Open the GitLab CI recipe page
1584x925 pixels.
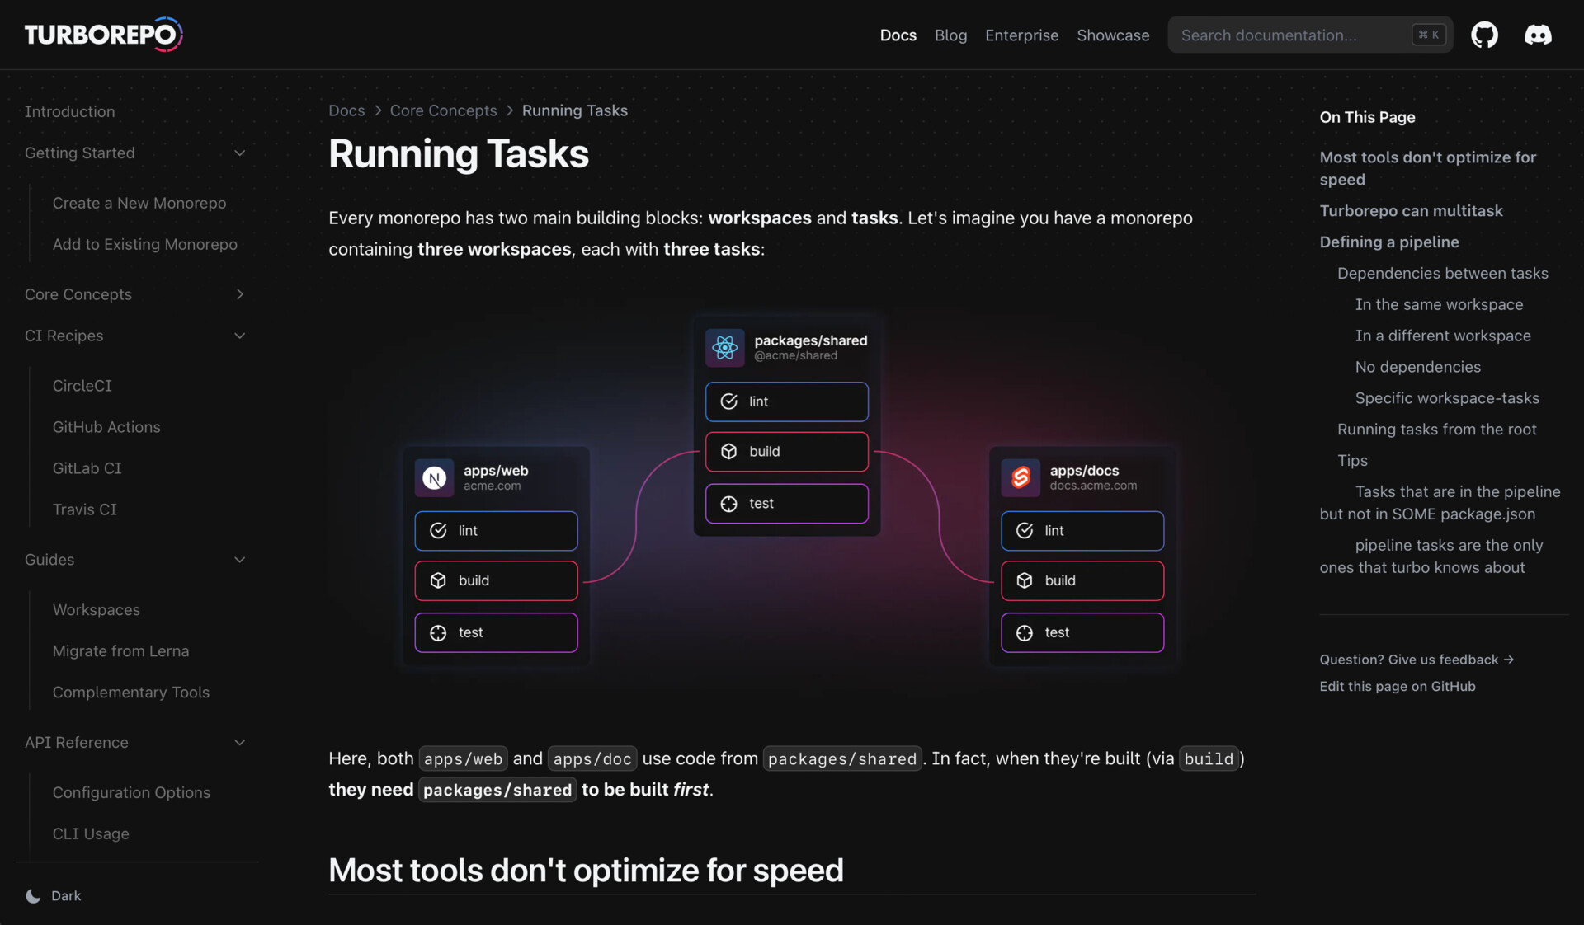click(x=87, y=468)
